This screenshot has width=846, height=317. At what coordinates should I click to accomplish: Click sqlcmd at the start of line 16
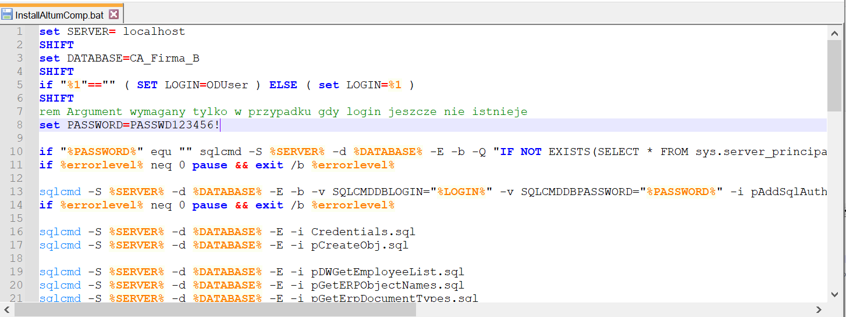pyautogui.click(x=61, y=232)
